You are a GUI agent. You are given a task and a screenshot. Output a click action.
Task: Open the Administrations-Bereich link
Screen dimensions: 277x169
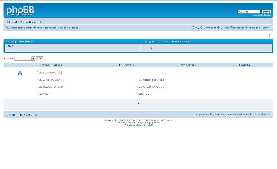tap(138, 125)
